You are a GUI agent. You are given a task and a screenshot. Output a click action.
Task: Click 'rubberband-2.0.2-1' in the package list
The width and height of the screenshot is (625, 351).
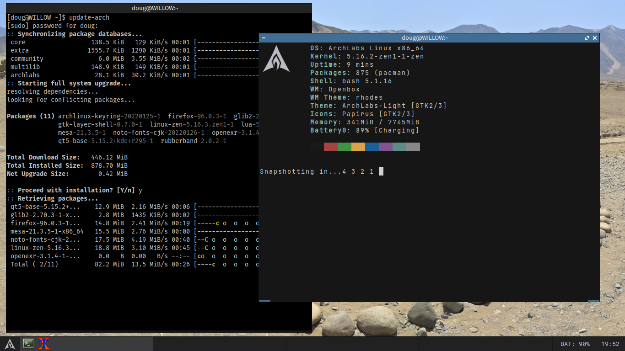(x=194, y=141)
